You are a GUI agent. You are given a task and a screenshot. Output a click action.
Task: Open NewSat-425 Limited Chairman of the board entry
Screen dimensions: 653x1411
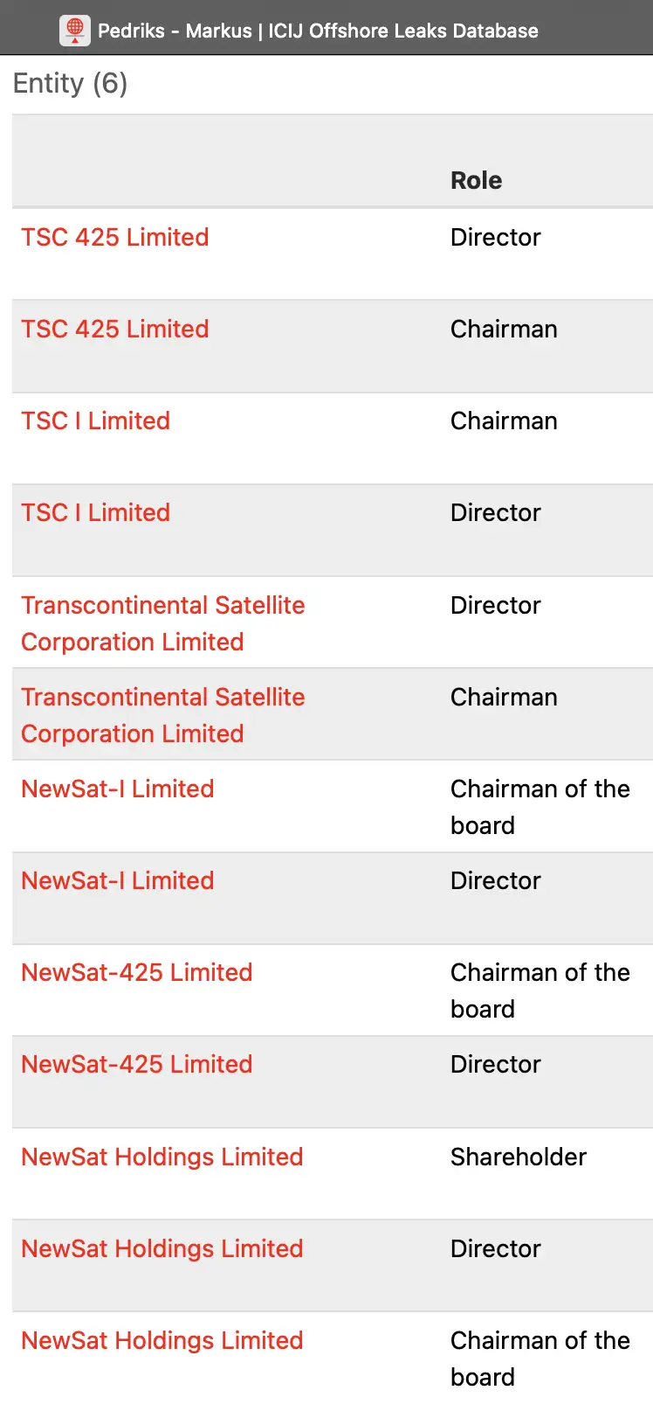click(x=137, y=973)
